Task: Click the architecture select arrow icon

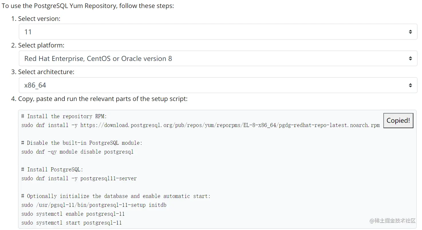Action: (410, 85)
